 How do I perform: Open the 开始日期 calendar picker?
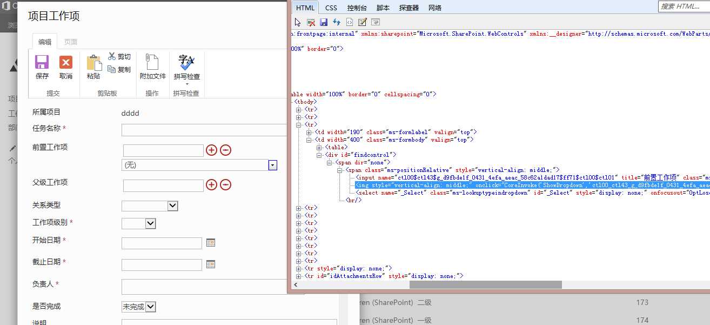tap(211, 243)
